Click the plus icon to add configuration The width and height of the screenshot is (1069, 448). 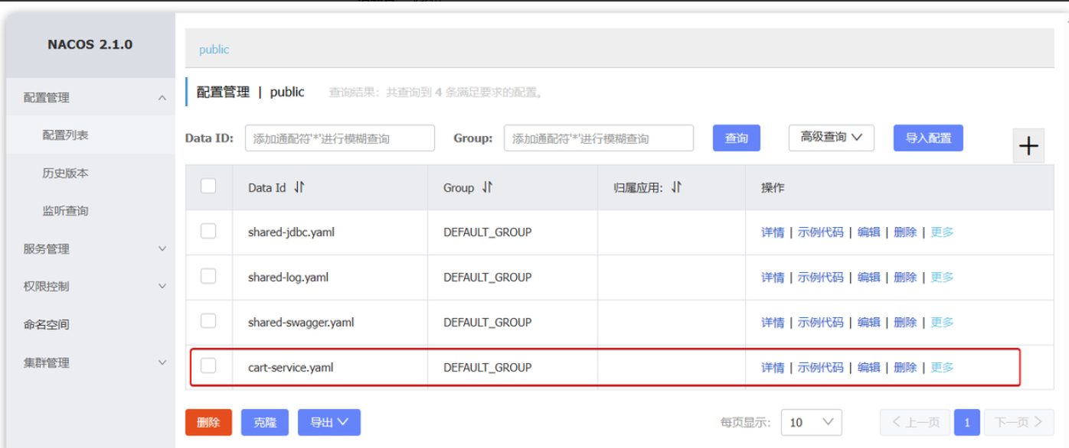1028,145
